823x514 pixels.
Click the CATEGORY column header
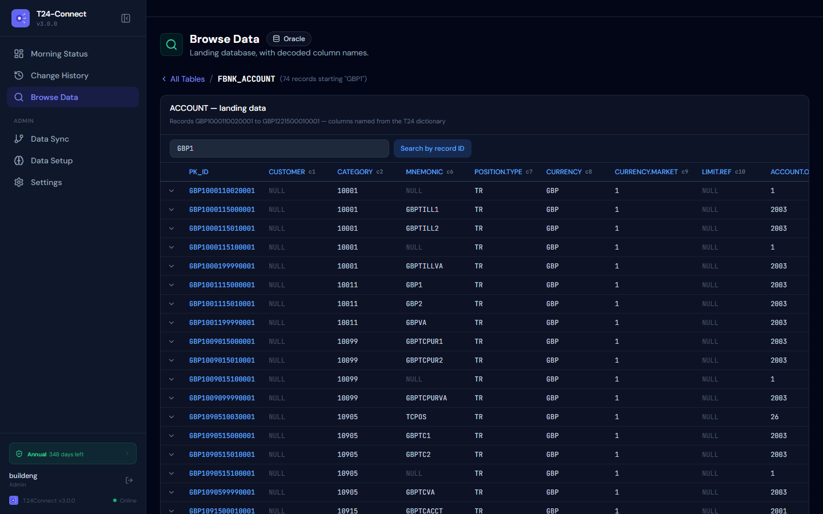click(360, 172)
